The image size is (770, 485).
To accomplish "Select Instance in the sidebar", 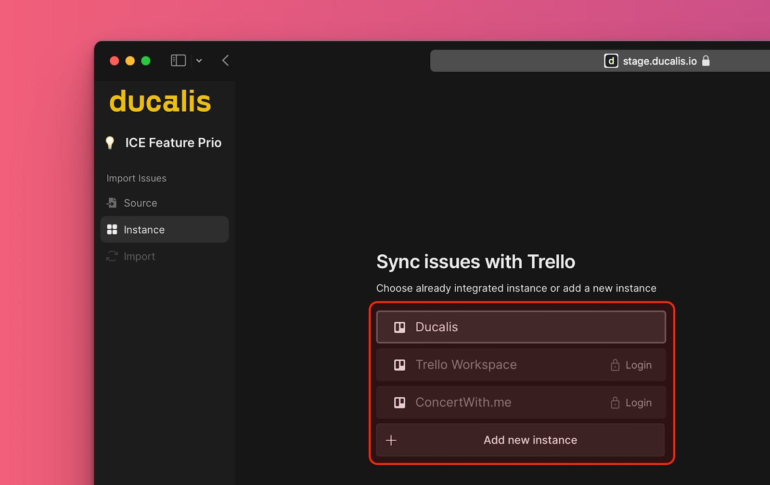I will click(x=144, y=229).
